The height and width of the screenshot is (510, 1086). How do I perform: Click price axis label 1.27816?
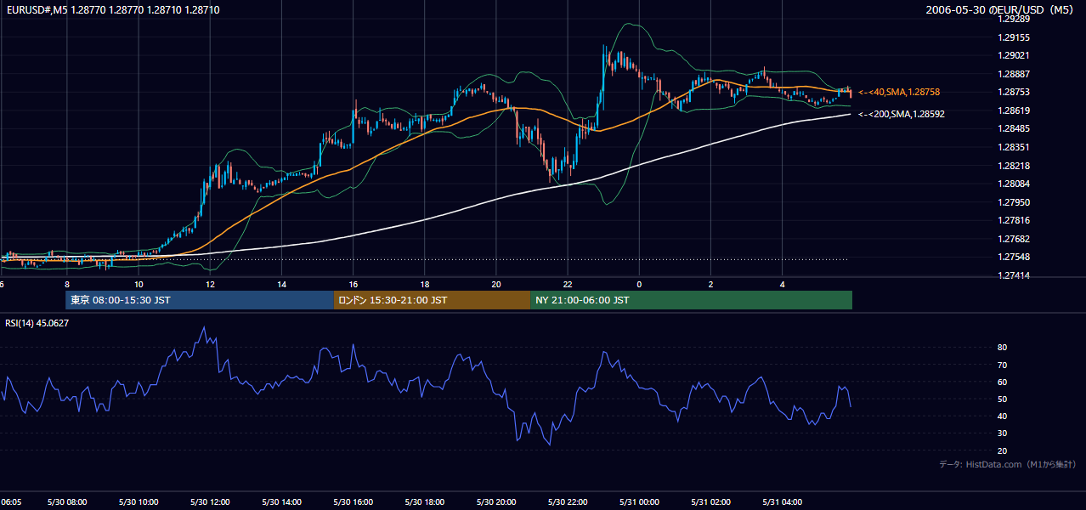click(1014, 220)
